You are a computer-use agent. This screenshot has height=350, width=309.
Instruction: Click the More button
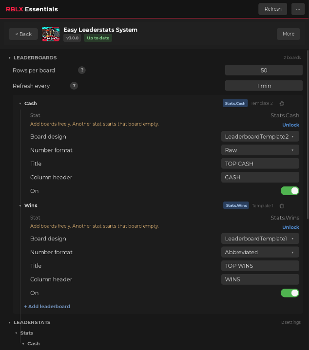point(288,34)
